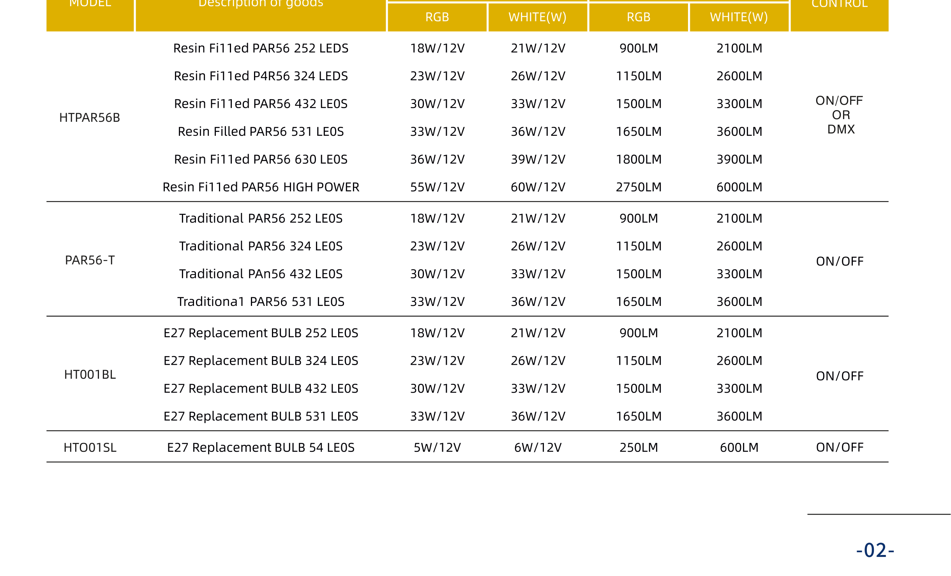
Task: Select the PAR56-T model cell
Action: click(x=90, y=260)
